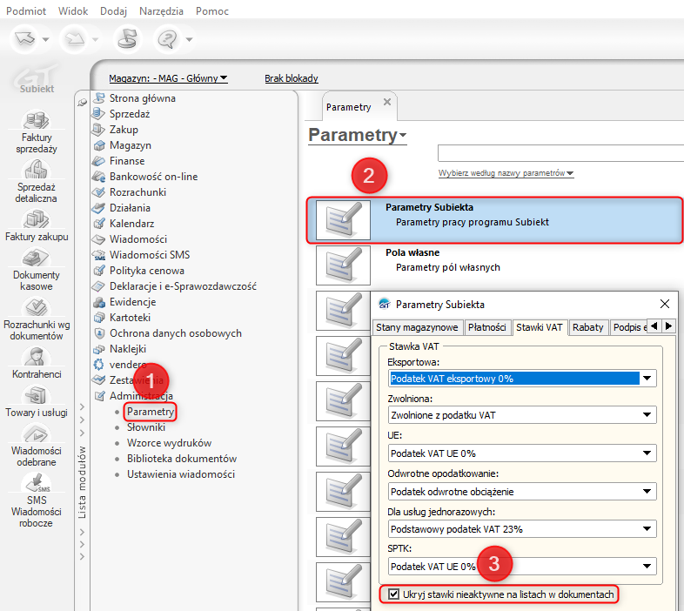Screen dimensions: 684x611
Task: Open Ochrona danych osobowych module
Action: click(175, 333)
